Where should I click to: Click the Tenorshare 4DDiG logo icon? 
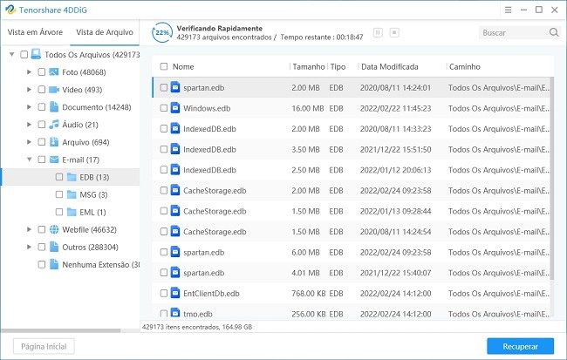coord(10,10)
